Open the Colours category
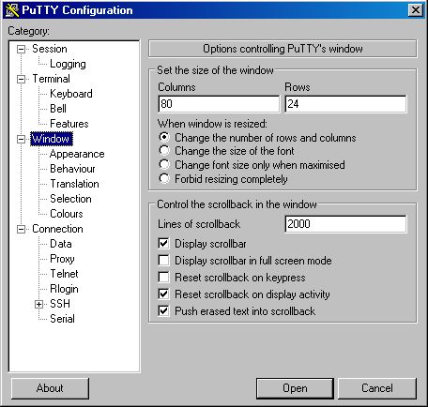Viewport: 428px width, 407px height. 67,214
